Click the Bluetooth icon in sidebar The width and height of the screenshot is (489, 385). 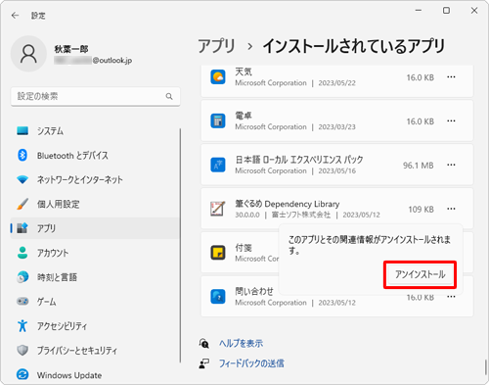pyautogui.click(x=22, y=155)
